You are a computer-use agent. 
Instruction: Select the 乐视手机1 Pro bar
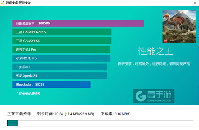(x=61, y=50)
